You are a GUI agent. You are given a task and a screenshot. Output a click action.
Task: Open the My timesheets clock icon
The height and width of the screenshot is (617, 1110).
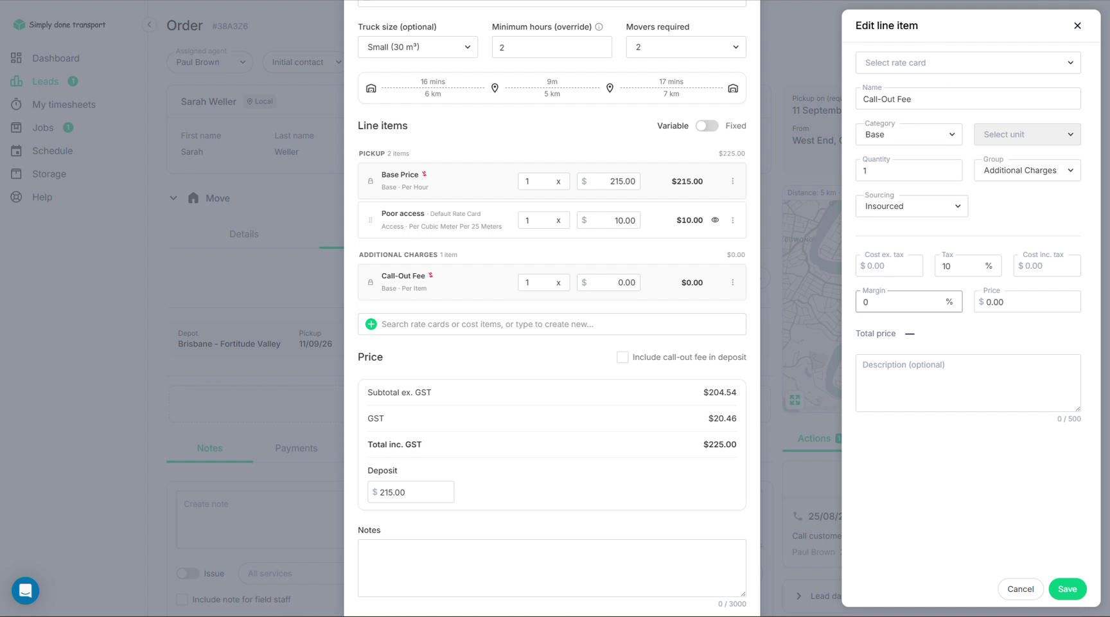[16, 104]
